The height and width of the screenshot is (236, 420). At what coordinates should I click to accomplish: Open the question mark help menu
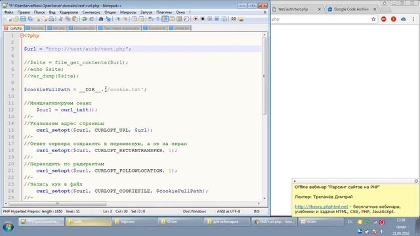pos(190,12)
